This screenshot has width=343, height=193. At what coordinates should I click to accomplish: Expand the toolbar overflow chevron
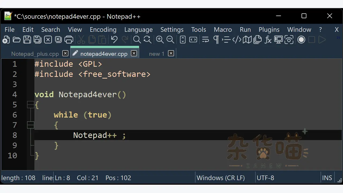[x=338, y=38]
